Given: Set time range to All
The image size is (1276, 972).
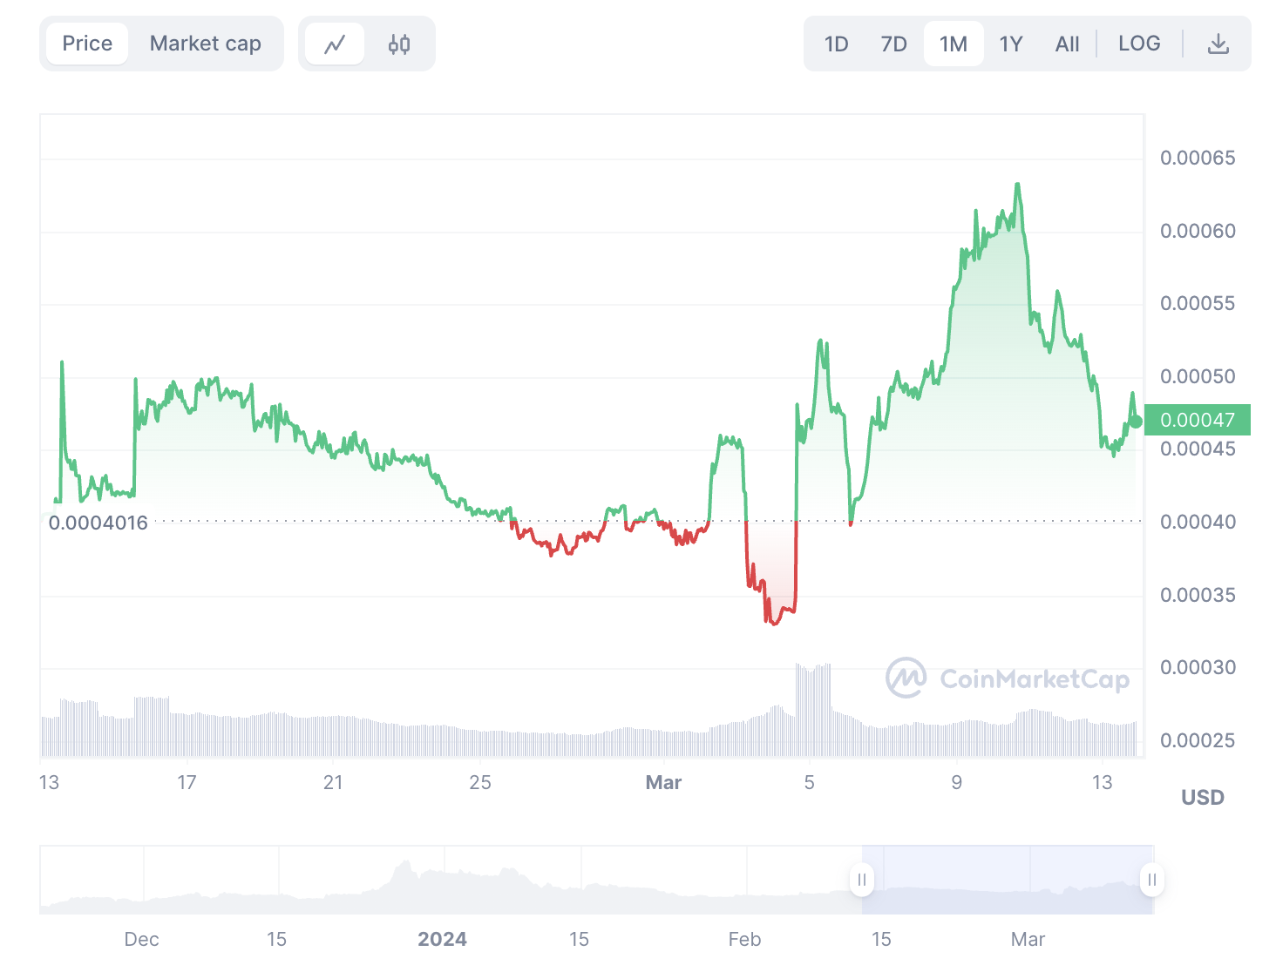Looking at the screenshot, I should pyautogui.click(x=1068, y=44).
